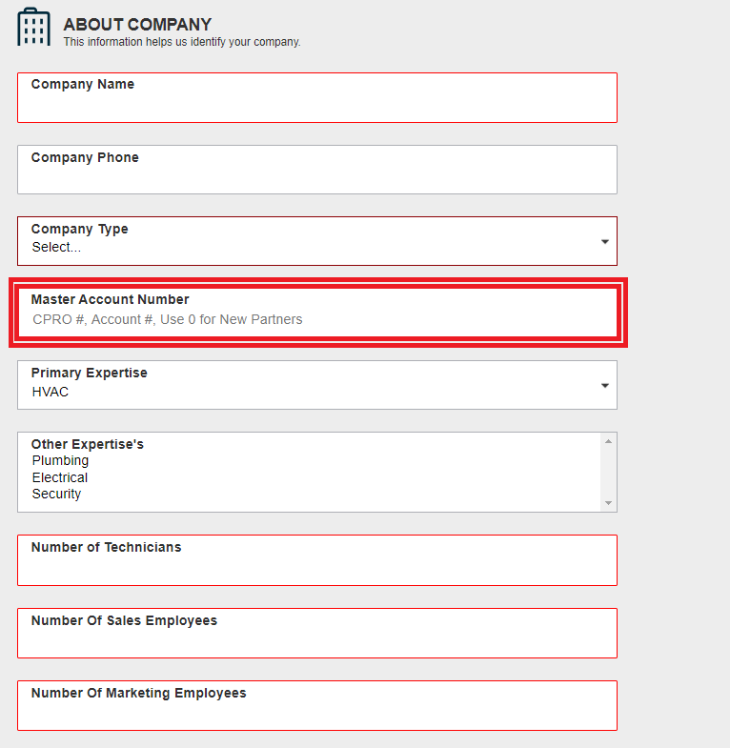Screen dimensions: 730x748
Task: Click the company building icon
Action: tap(34, 28)
